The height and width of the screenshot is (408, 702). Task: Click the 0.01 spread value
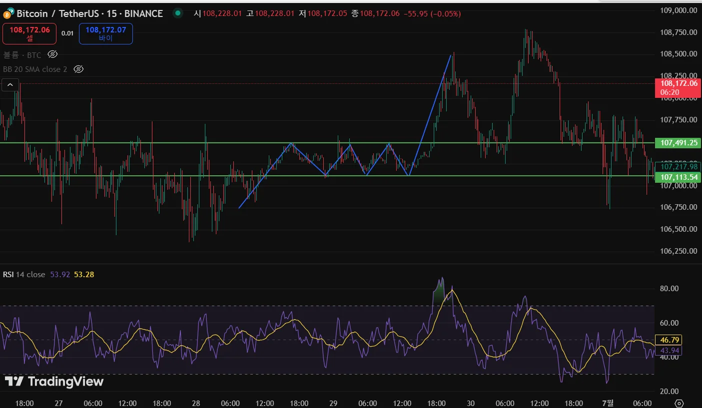[x=67, y=33]
